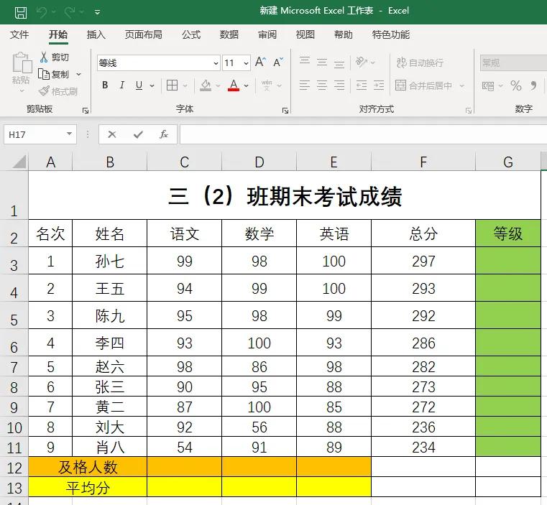Open the 文件 (File) tab

19,34
